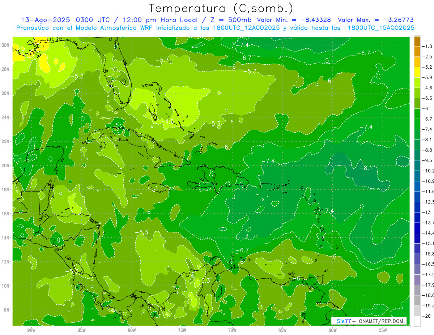Click the legend value -9.5
The image size is (434, 335).
tap(428, 160)
